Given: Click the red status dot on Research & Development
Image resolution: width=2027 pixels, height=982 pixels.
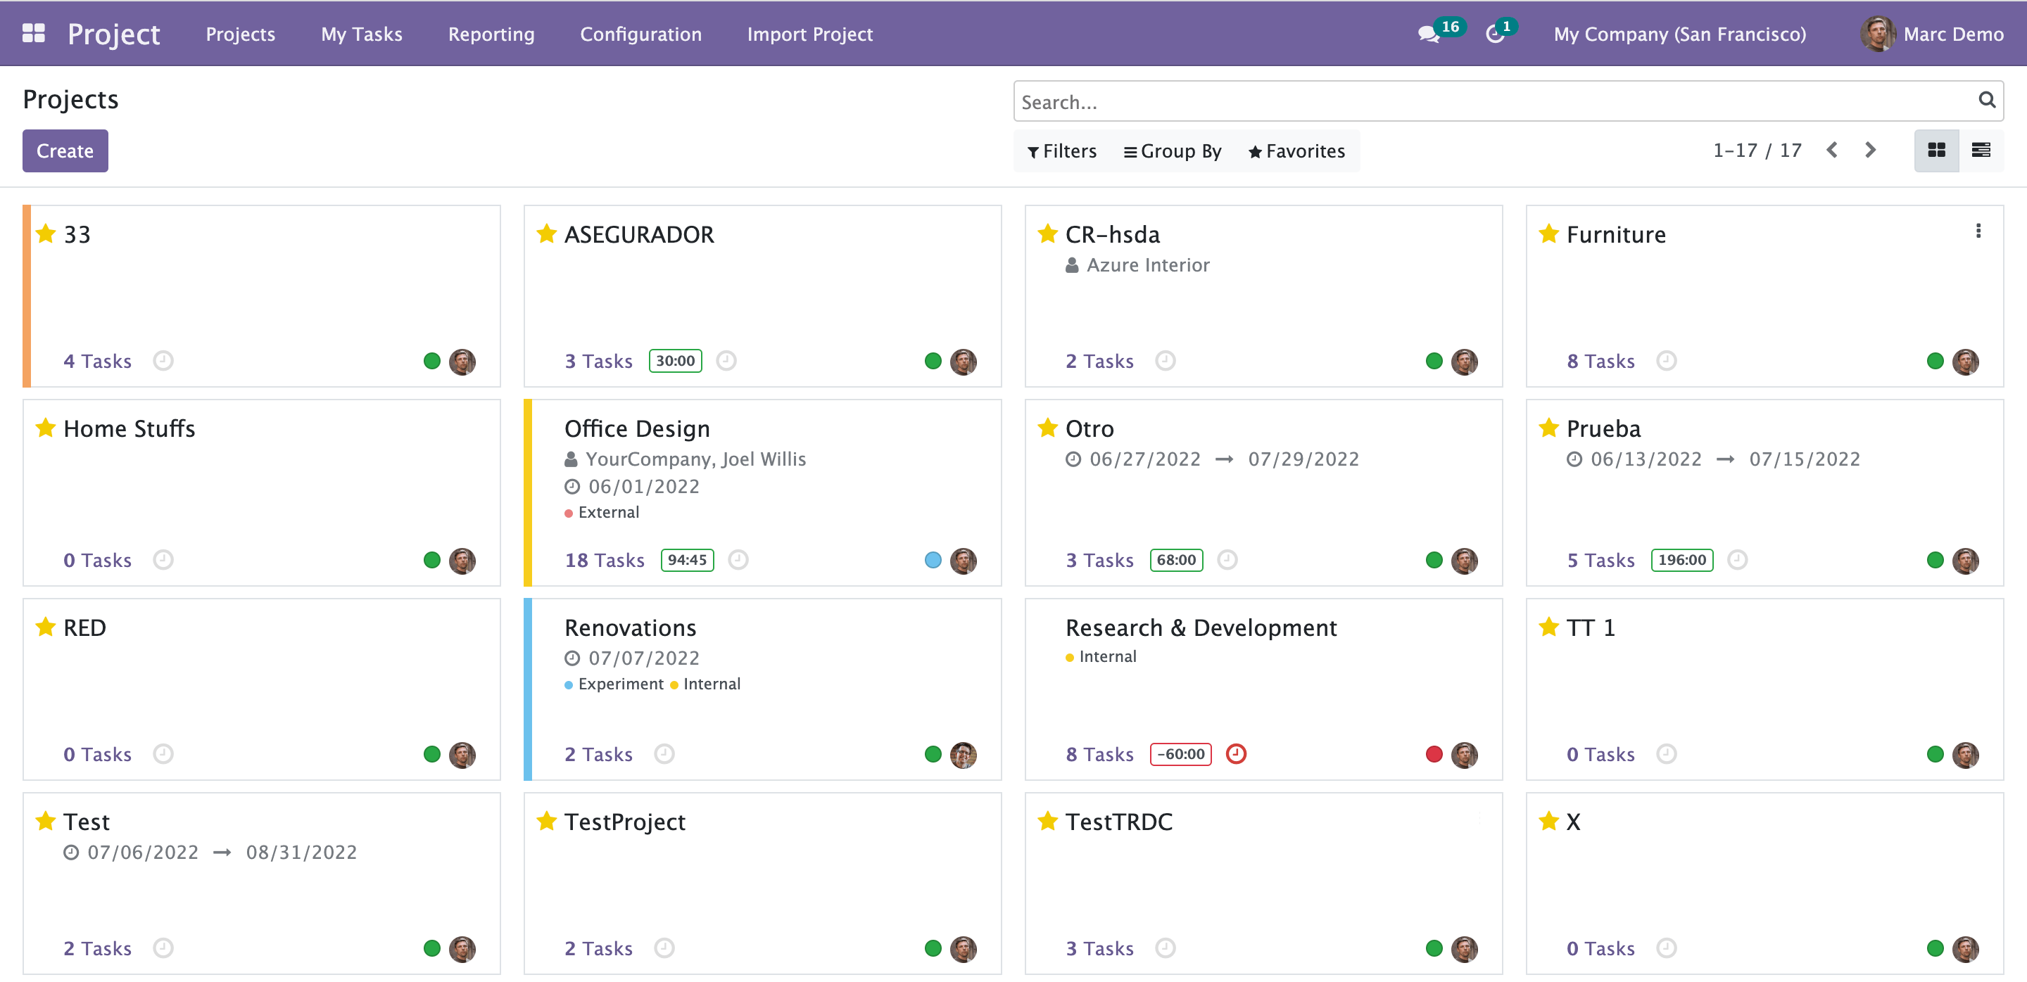Looking at the screenshot, I should [1434, 755].
